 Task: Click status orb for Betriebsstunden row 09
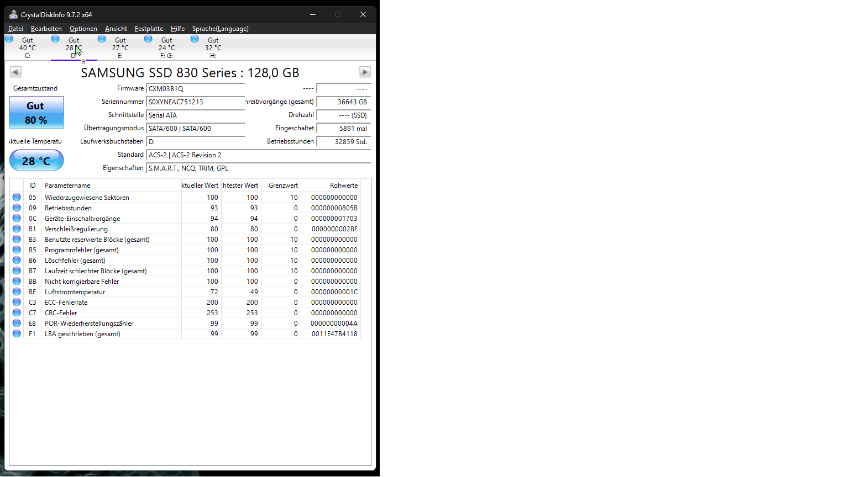click(x=17, y=208)
